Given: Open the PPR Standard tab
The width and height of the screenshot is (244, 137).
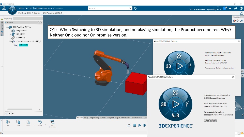Looking at the screenshot, I should 126,118.
